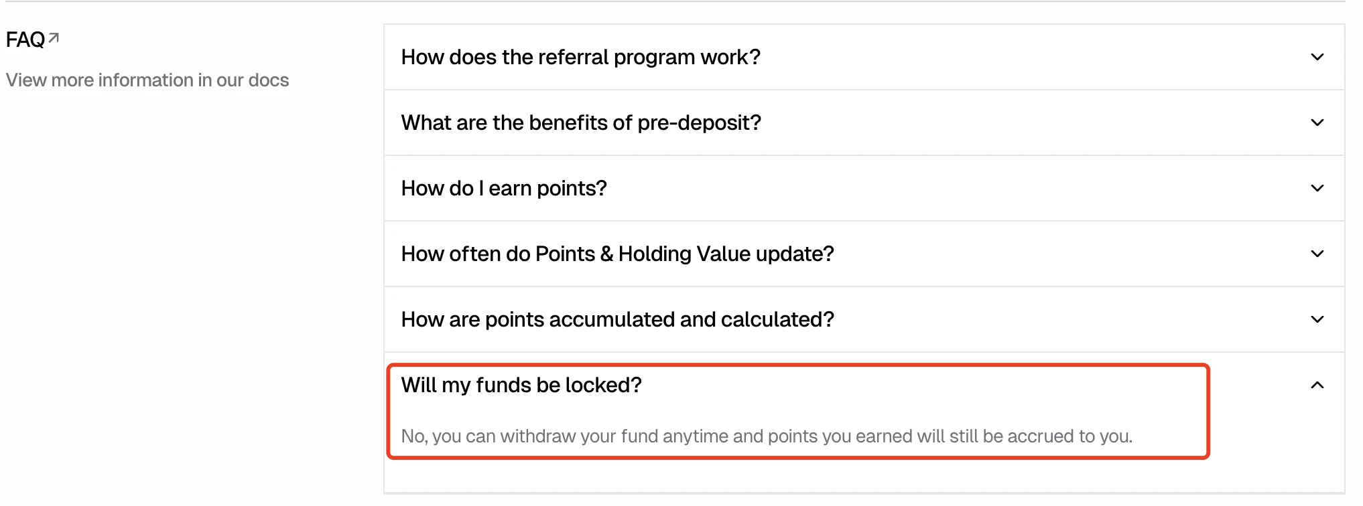This screenshot has height=506, width=1363.
Task: Expand 'What are the benefits of pre-deposit?'
Action: 580,122
